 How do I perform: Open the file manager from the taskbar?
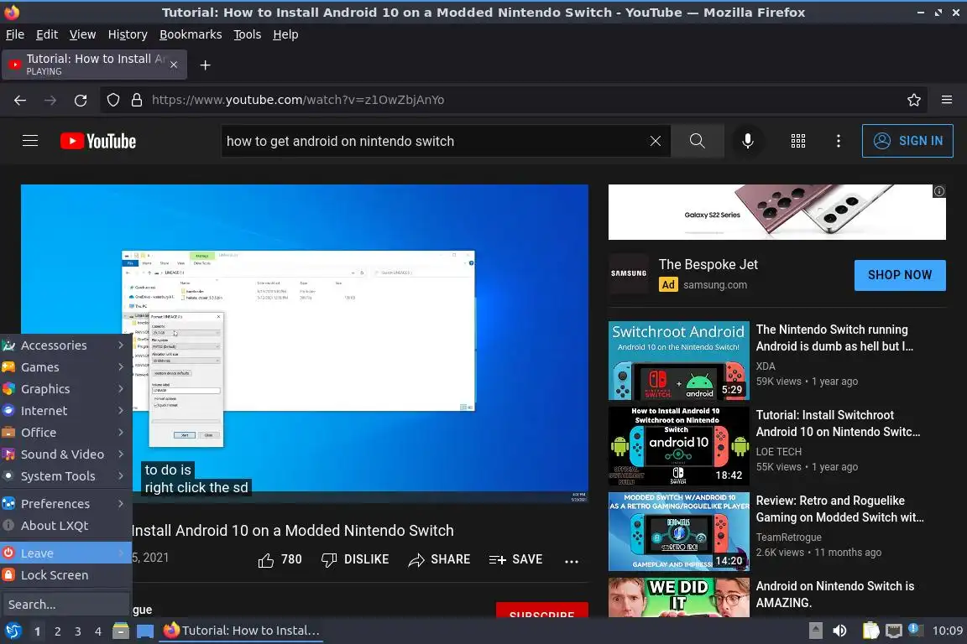(121, 631)
